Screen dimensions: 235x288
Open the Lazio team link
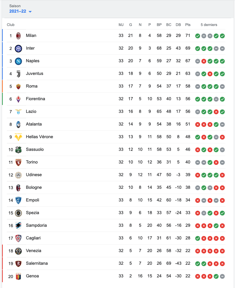click(x=31, y=112)
